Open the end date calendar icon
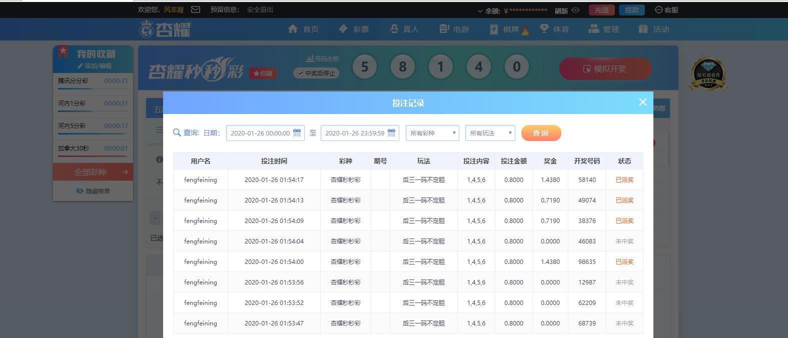Image resolution: width=788 pixels, height=338 pixels. click(x=391, y=133)
